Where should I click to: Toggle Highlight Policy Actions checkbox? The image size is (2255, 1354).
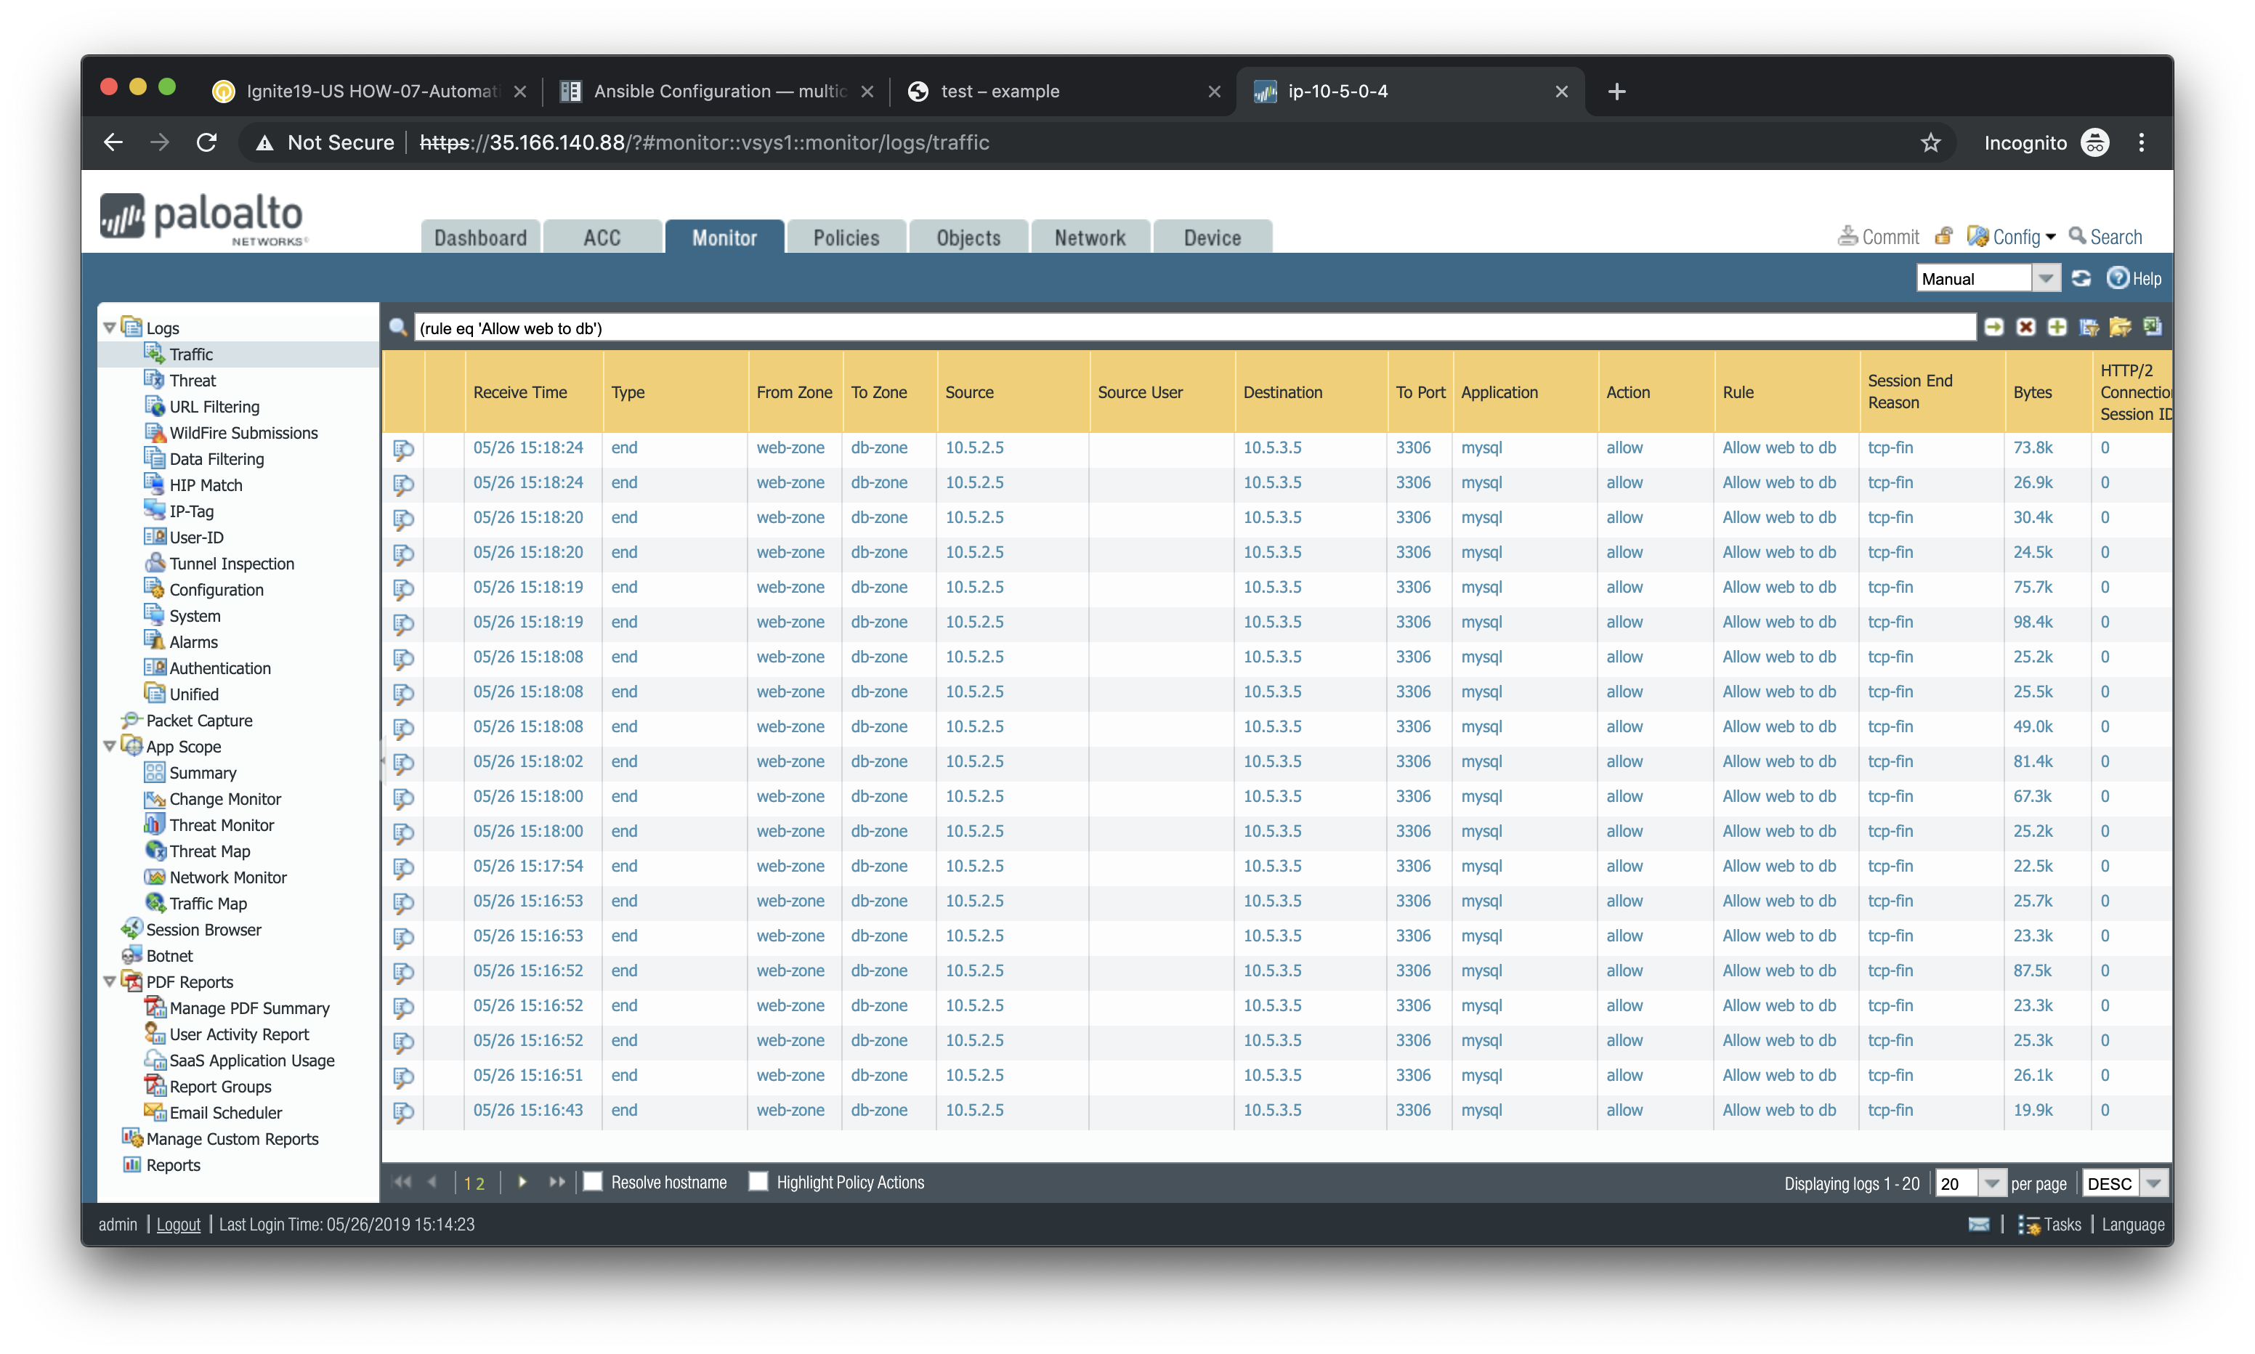click(x=757, y=1183)
